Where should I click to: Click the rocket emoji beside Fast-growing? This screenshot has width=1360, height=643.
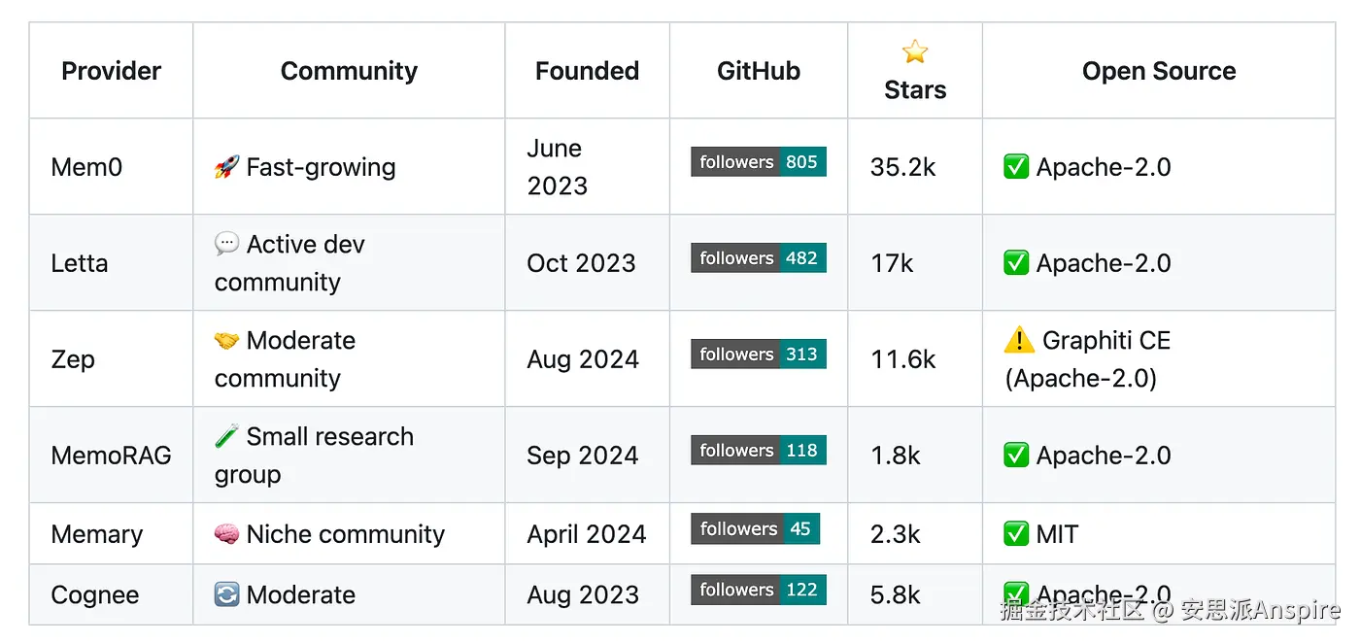[226, 167]
